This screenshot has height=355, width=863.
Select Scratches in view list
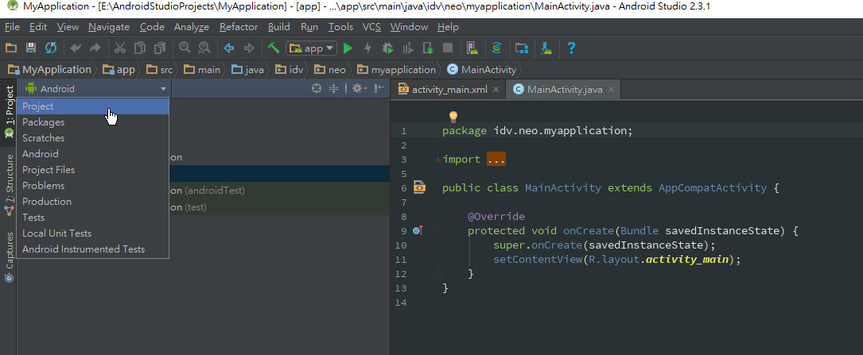click(x=93, y=138)
